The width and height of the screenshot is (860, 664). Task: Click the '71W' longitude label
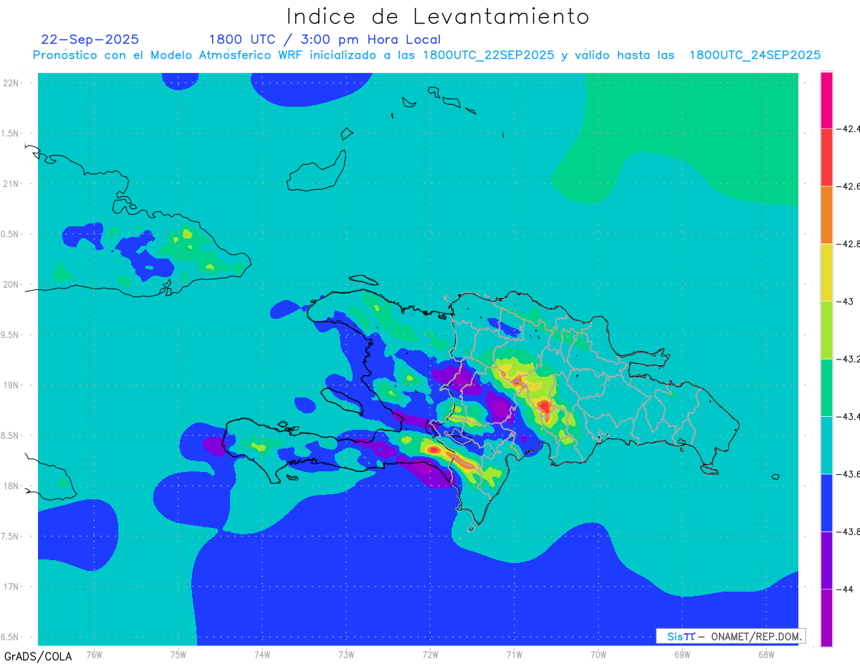(x=514, y=654)
